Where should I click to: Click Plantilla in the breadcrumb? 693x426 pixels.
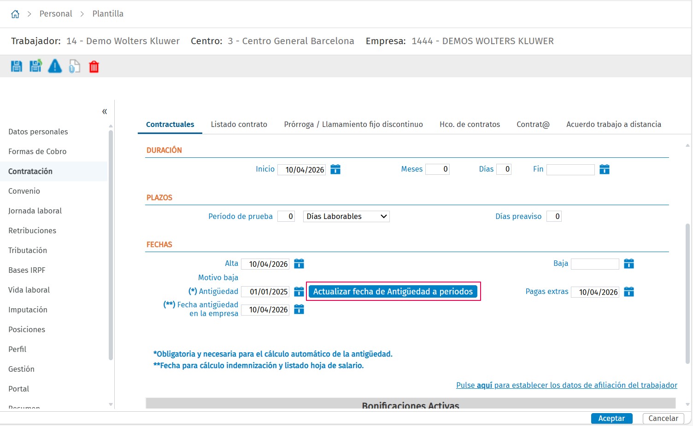tap(108, 14)
